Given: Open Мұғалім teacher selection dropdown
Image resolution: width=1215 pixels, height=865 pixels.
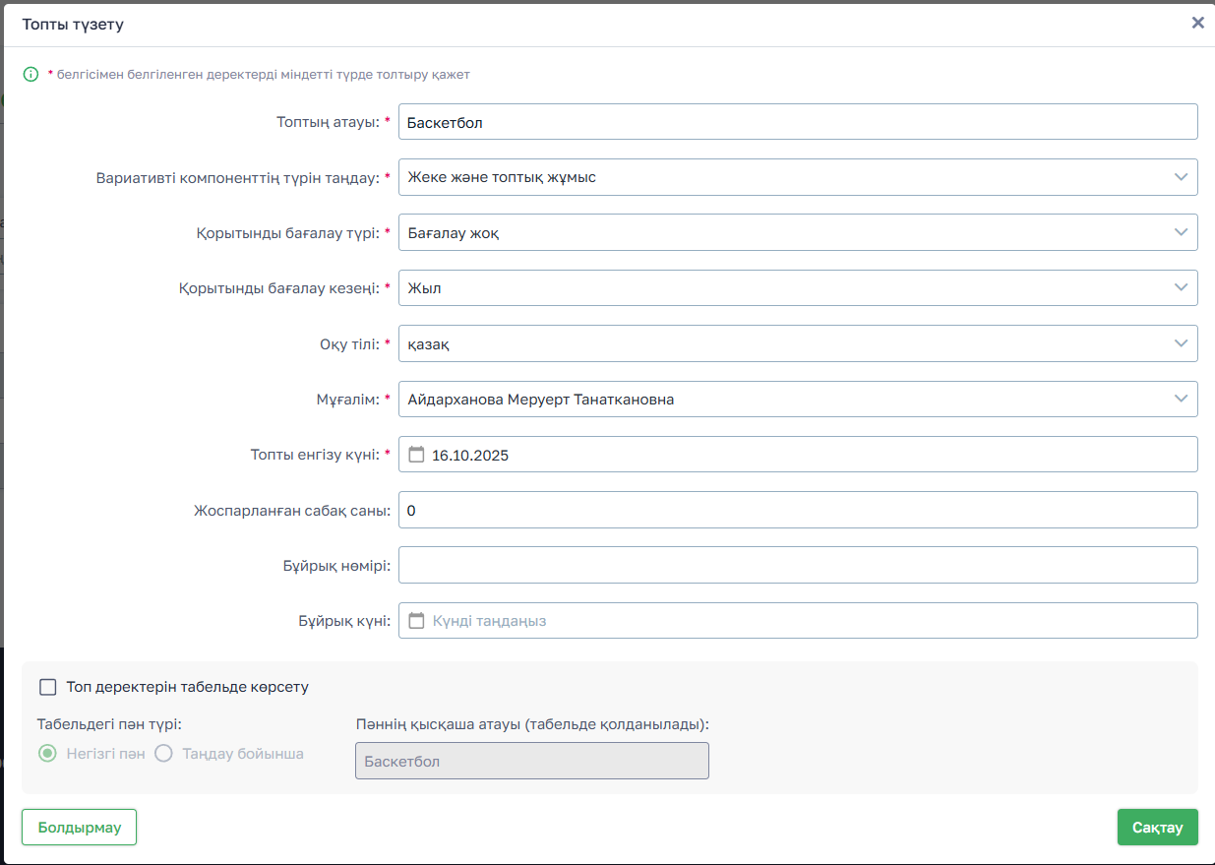Looking at the screenshot, I should click(x=797, y=400).
